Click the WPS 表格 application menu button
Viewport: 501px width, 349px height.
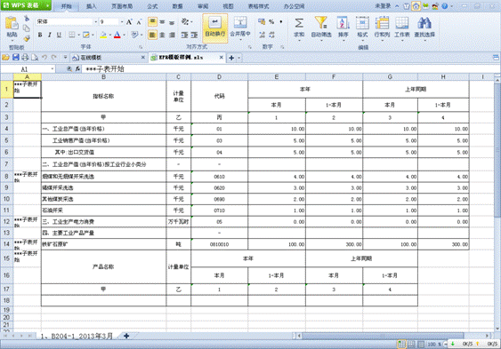[26, 5]
